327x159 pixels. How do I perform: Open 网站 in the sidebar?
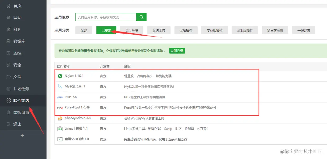tap(17, 18)
